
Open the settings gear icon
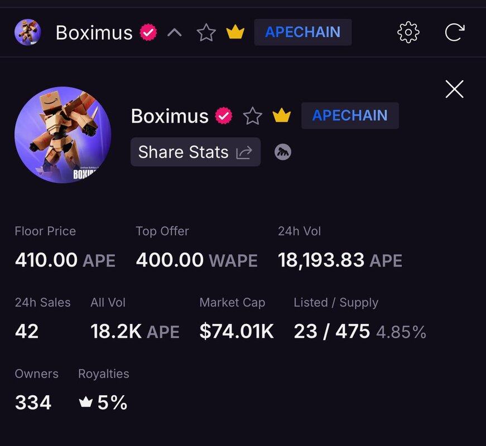pos(408,32)
